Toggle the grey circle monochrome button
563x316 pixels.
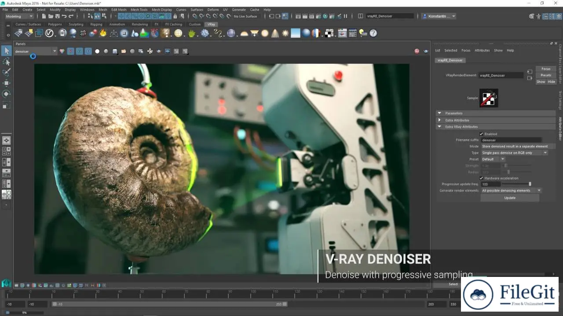click(106, 51)
